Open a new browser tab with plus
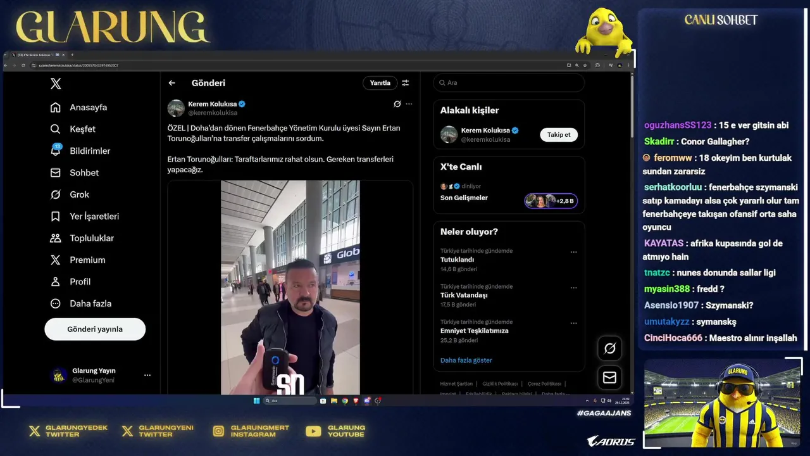The height and width of the screenshot is (456, 810). tap(72, 55)
